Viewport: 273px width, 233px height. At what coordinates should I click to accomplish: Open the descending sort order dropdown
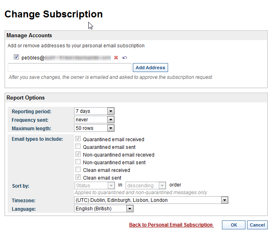145,186
